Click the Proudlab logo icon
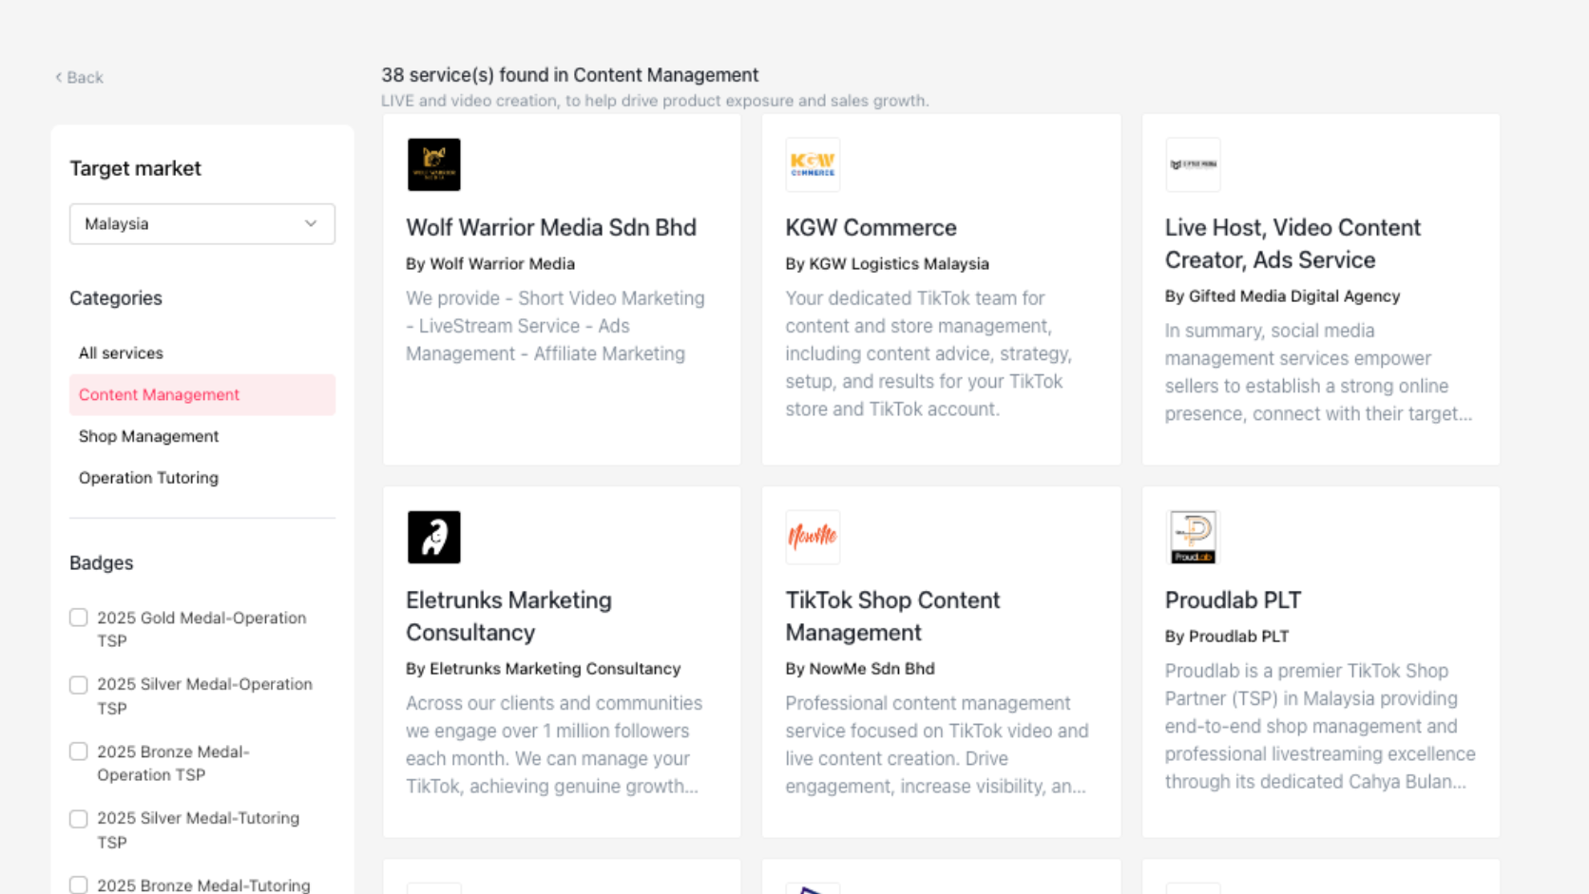The height and width of the screenshot is (894, 1589). pyautogui.click(x=1193, y=537)
